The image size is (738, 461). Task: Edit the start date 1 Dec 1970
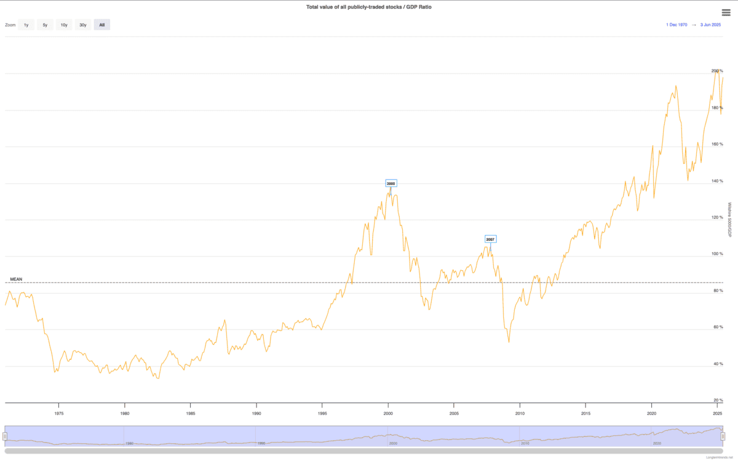tap(676, 25)
